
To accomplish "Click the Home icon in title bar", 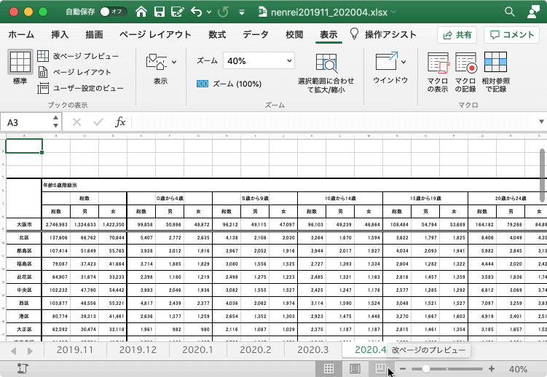I will pyautogui.click(x=141, y=12).
